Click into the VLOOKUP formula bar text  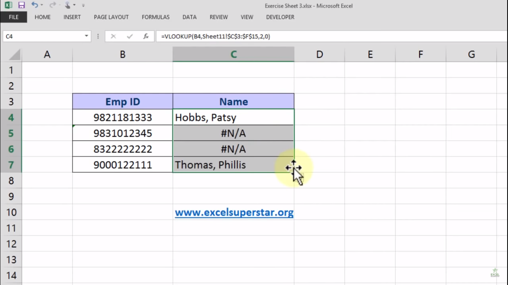216,36
